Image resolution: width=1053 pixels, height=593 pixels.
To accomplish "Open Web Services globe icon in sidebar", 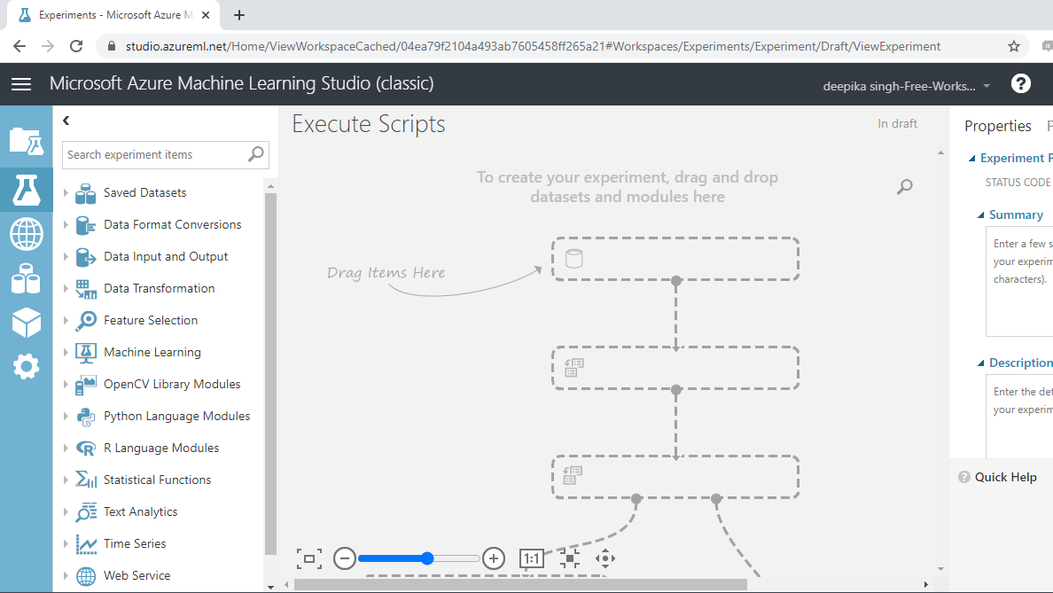I will pyautogui.click(x=27, y=234).
